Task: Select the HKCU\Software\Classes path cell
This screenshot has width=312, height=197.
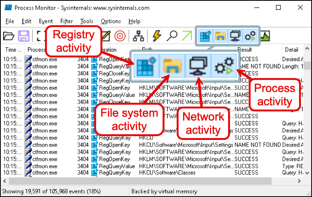Action: point(167,173)
